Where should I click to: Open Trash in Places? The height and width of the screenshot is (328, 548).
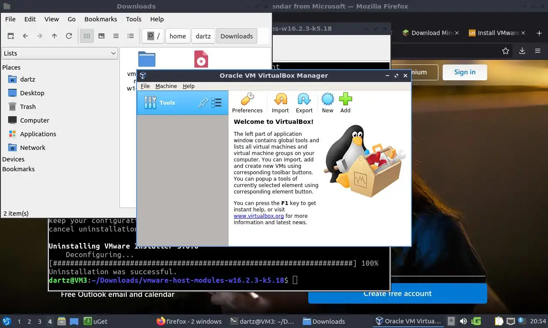pos(28,107)
